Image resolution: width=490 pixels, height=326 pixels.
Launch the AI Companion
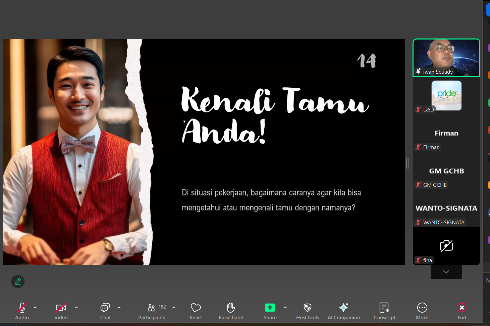[x=344, y=311]
